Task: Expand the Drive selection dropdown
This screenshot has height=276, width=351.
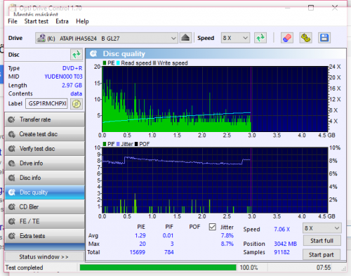Action: [x=107, y=38]
